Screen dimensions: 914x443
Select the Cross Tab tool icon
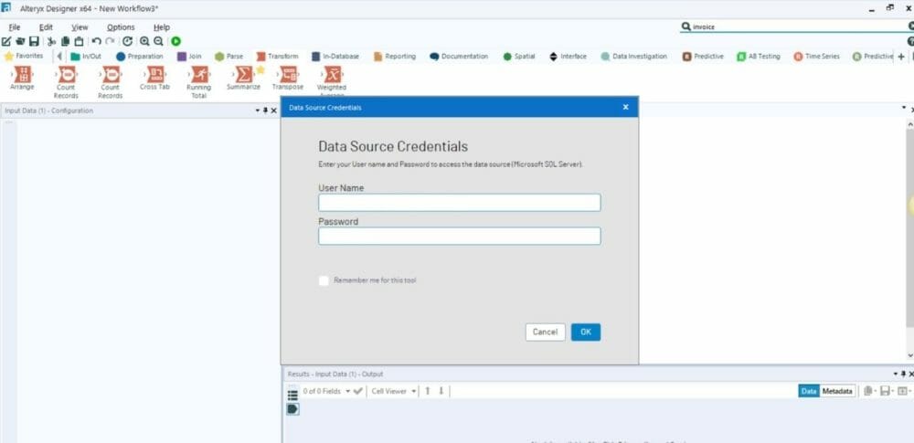click(x=155, y=74)
